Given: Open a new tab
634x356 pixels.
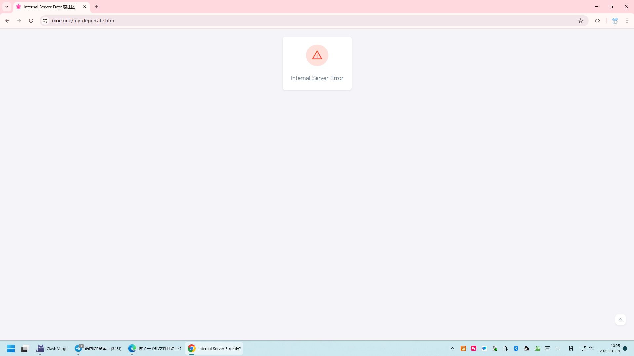Looking at the screenshot, I should point(96,7).
